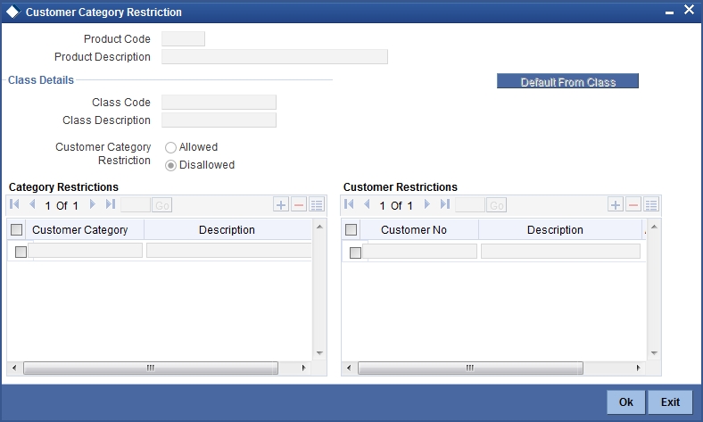703x422 pixels.
Task: Click the Product Description field
Action: tap(275, 57)
